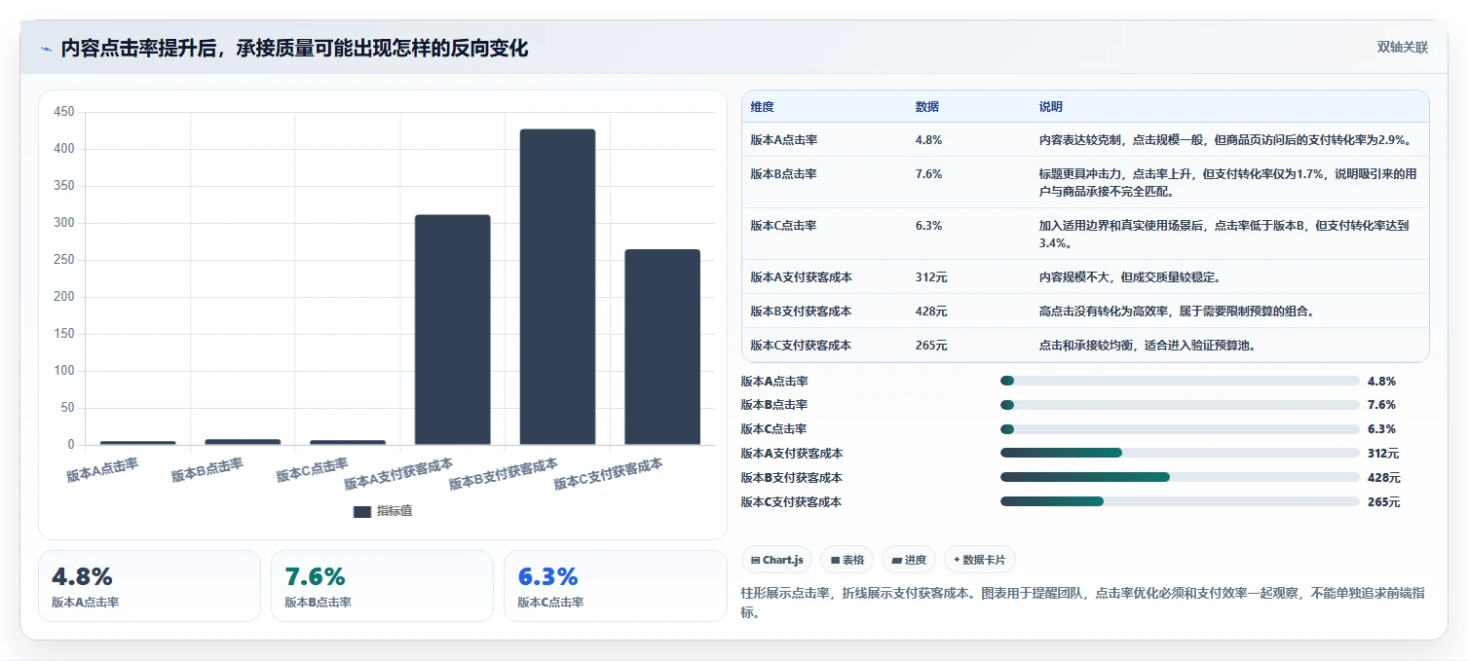The width and height of the screenshot is (1468, 661).
Task: Click the 428元 value beside the progress bar
Action: [1383, 478]
